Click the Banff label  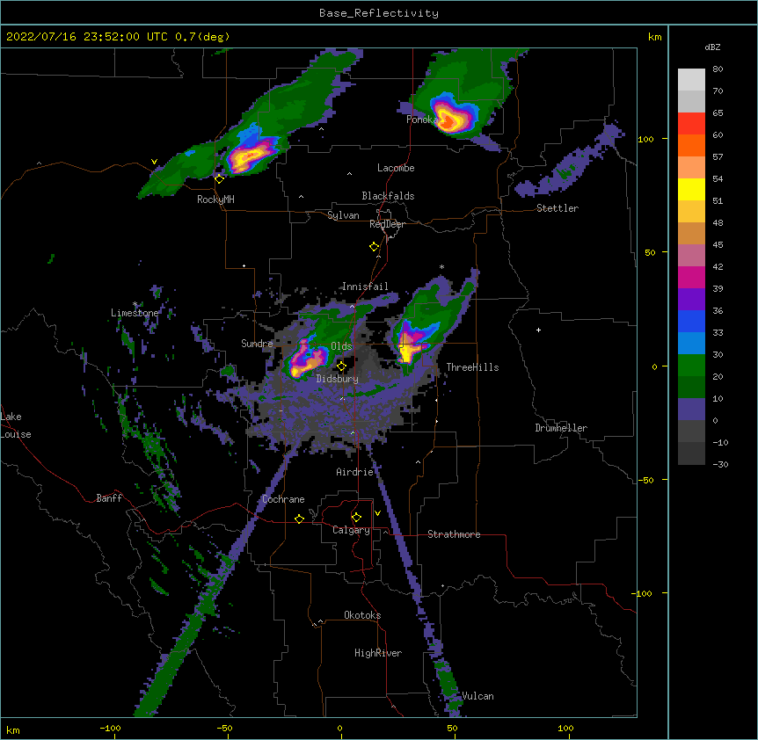coord(109,498)
